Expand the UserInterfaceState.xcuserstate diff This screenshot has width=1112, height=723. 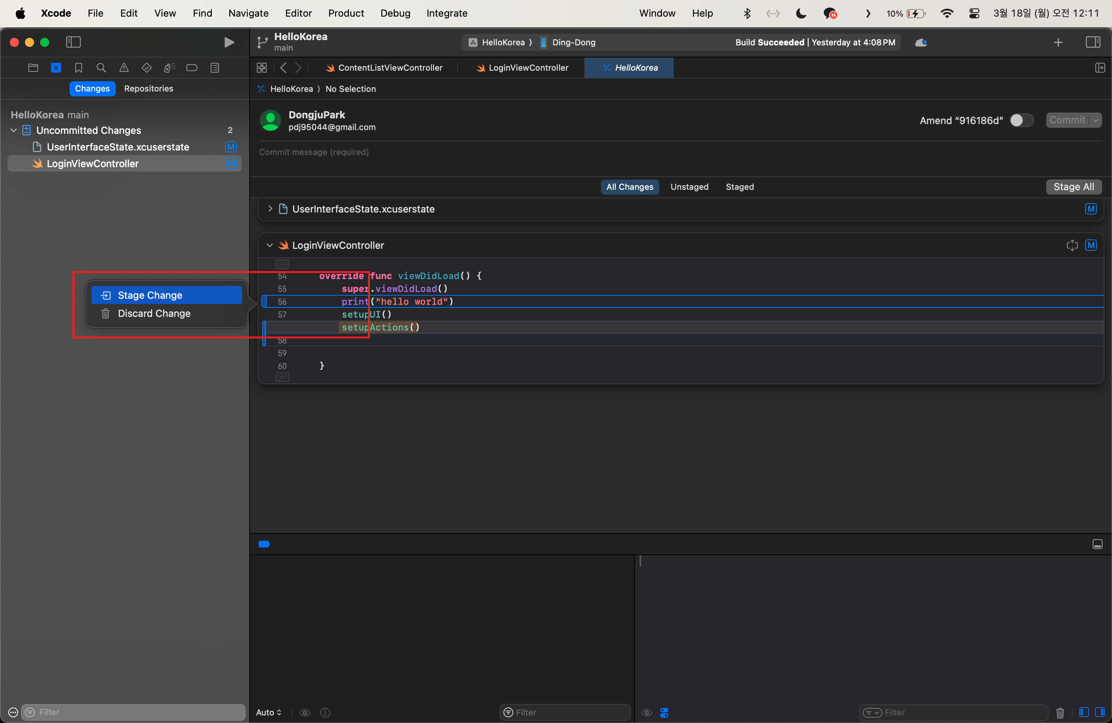tap(270, 209)
